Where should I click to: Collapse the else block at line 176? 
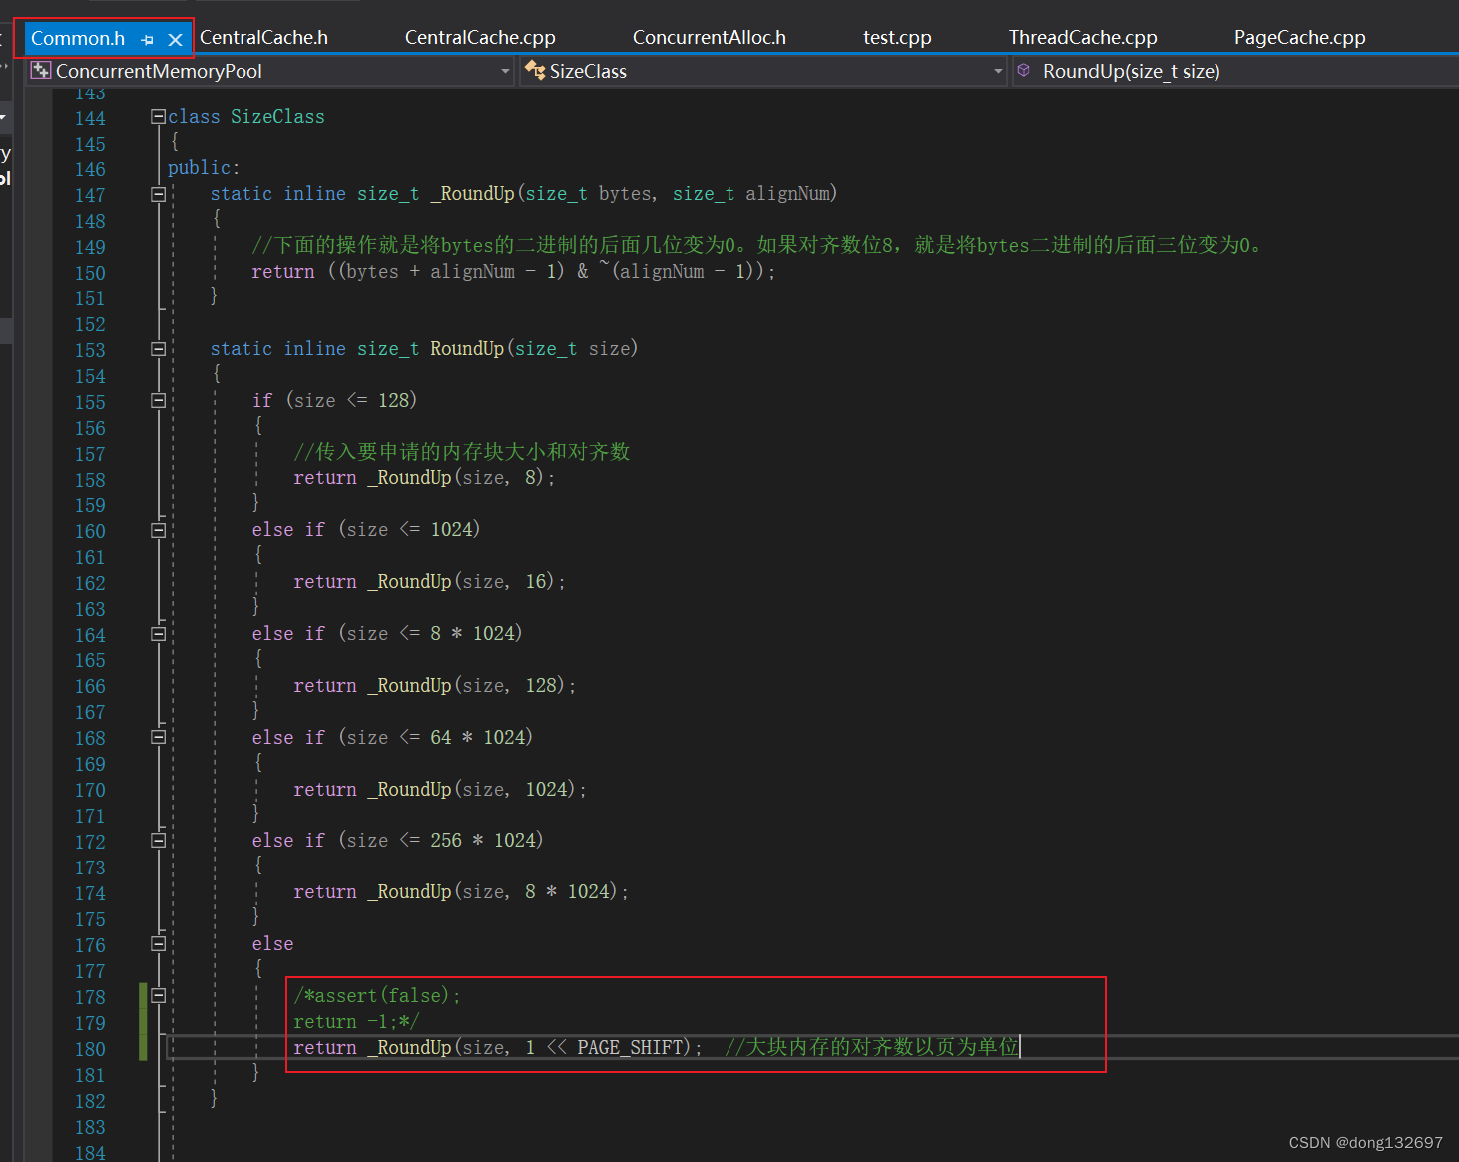(158, 943)
